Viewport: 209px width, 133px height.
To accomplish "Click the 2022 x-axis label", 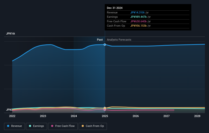I will [12, 116].
